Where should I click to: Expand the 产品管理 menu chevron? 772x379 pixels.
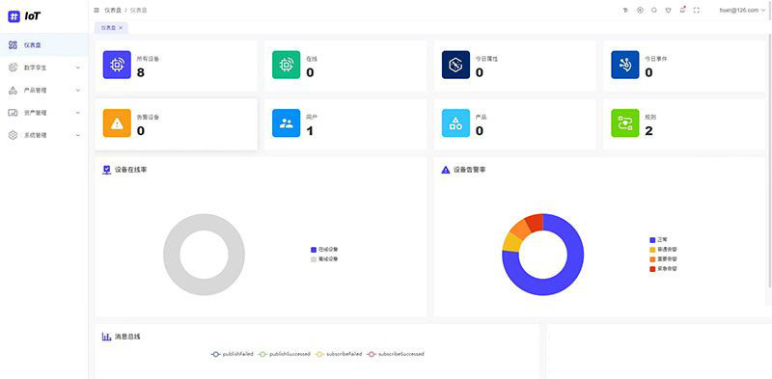coord(78,91)
